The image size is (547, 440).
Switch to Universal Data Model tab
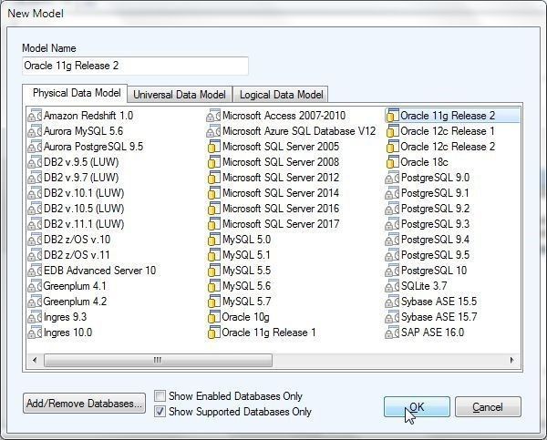[180, 95]
